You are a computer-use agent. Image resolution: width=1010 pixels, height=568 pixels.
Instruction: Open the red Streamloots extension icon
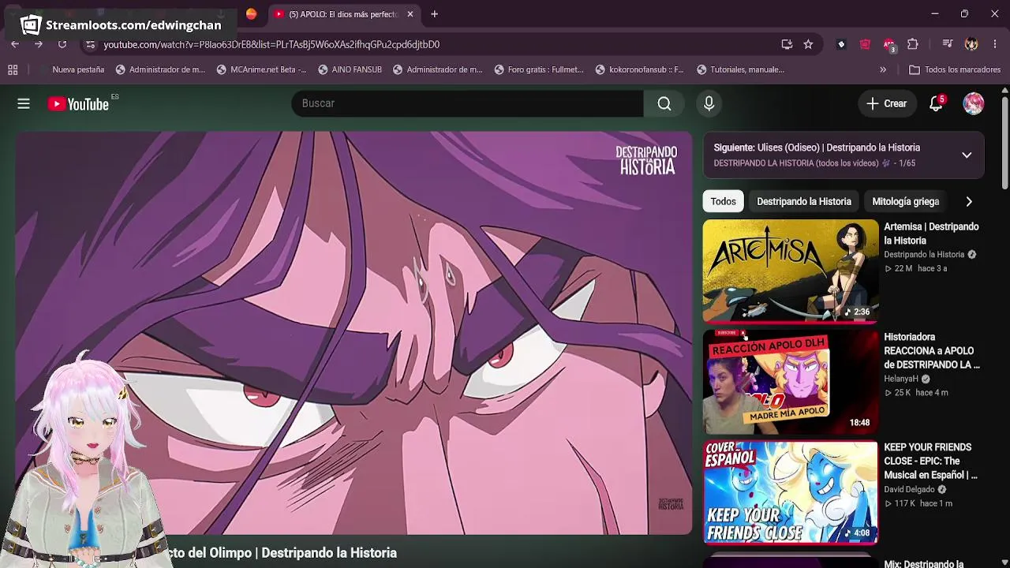click(865, 44)
